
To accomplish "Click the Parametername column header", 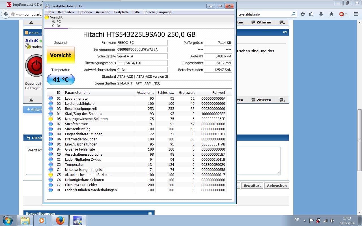I will [x=99, y=92].
